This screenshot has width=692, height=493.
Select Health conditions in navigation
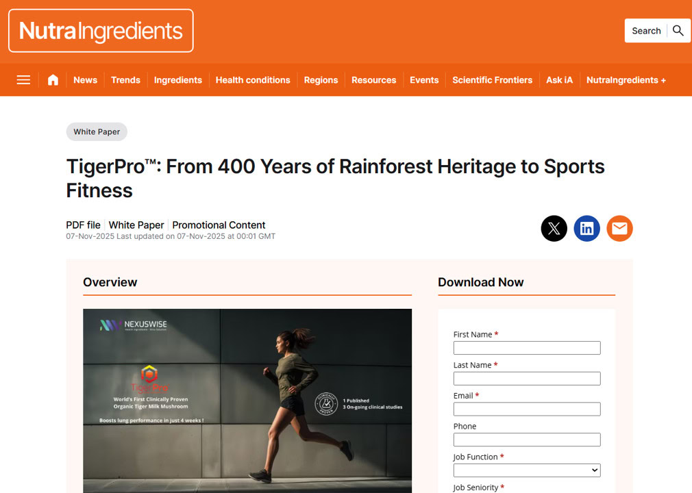tap(253, 80)
